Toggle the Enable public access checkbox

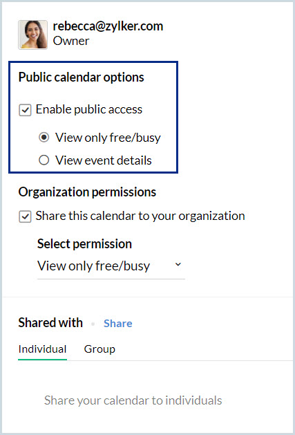point(25,110)
